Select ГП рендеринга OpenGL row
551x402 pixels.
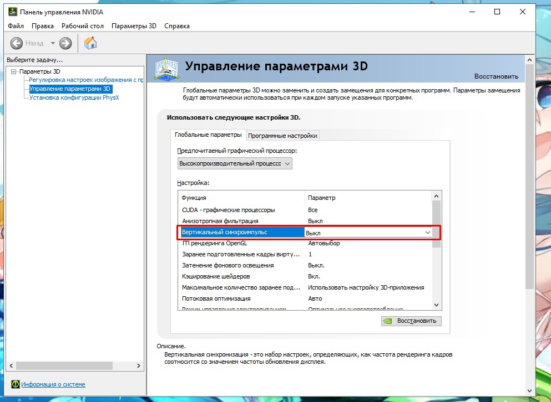tap(305, 243)
